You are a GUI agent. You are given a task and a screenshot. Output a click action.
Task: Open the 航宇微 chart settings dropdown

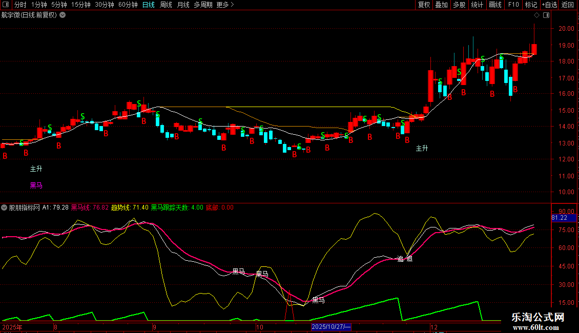coord(63,15)
